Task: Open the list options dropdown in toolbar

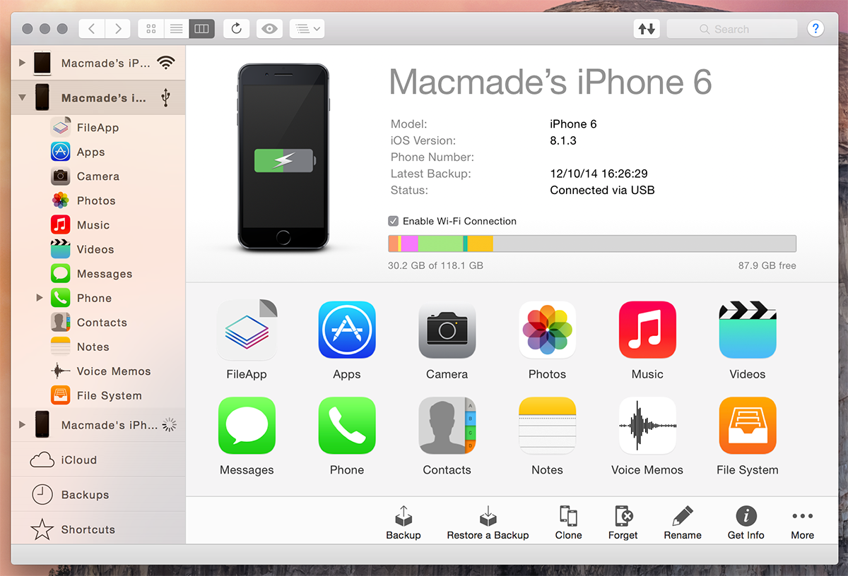Action: point(307,29)
